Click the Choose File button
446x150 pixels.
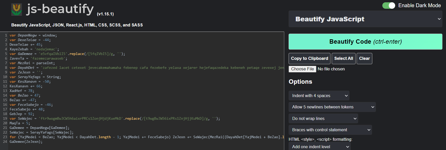click(x=302, y=69)
